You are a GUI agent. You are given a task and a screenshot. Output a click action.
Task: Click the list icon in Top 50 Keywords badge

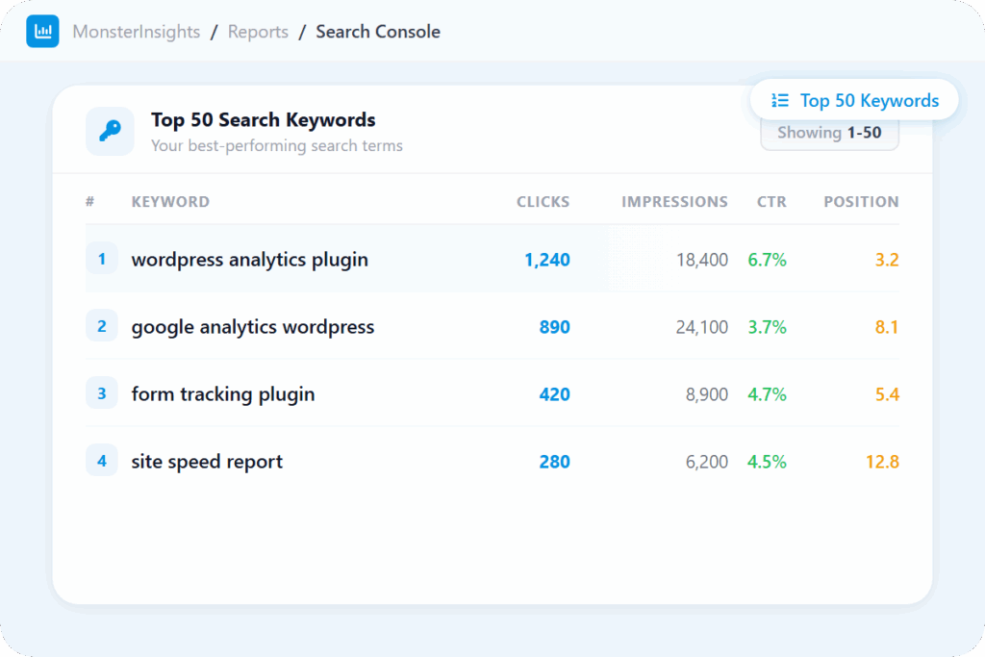click(780, 101)
